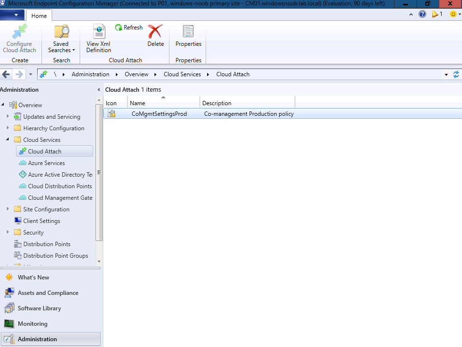This screenshot has height=347, width=462.
Task: Sort by the Name column header
Action: 164,103
